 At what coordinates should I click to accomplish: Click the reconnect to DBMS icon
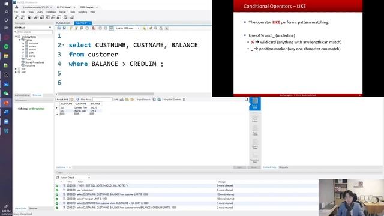pos(72,17)
